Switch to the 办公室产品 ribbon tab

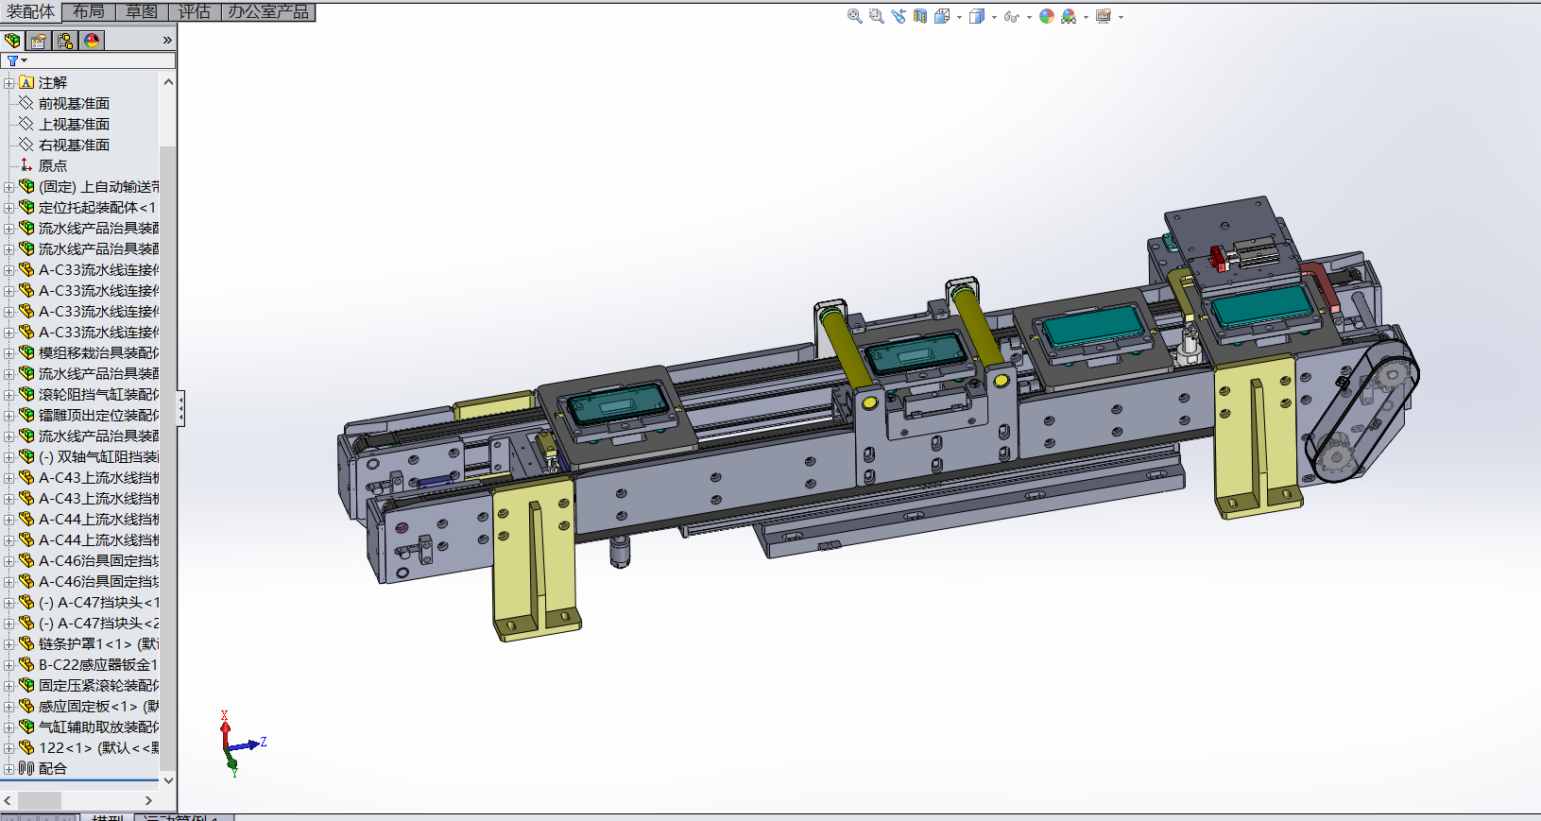(268, 11)
